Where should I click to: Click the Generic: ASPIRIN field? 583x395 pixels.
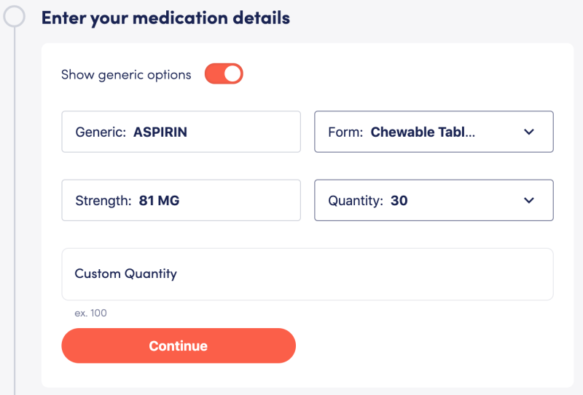pos(181,132)
